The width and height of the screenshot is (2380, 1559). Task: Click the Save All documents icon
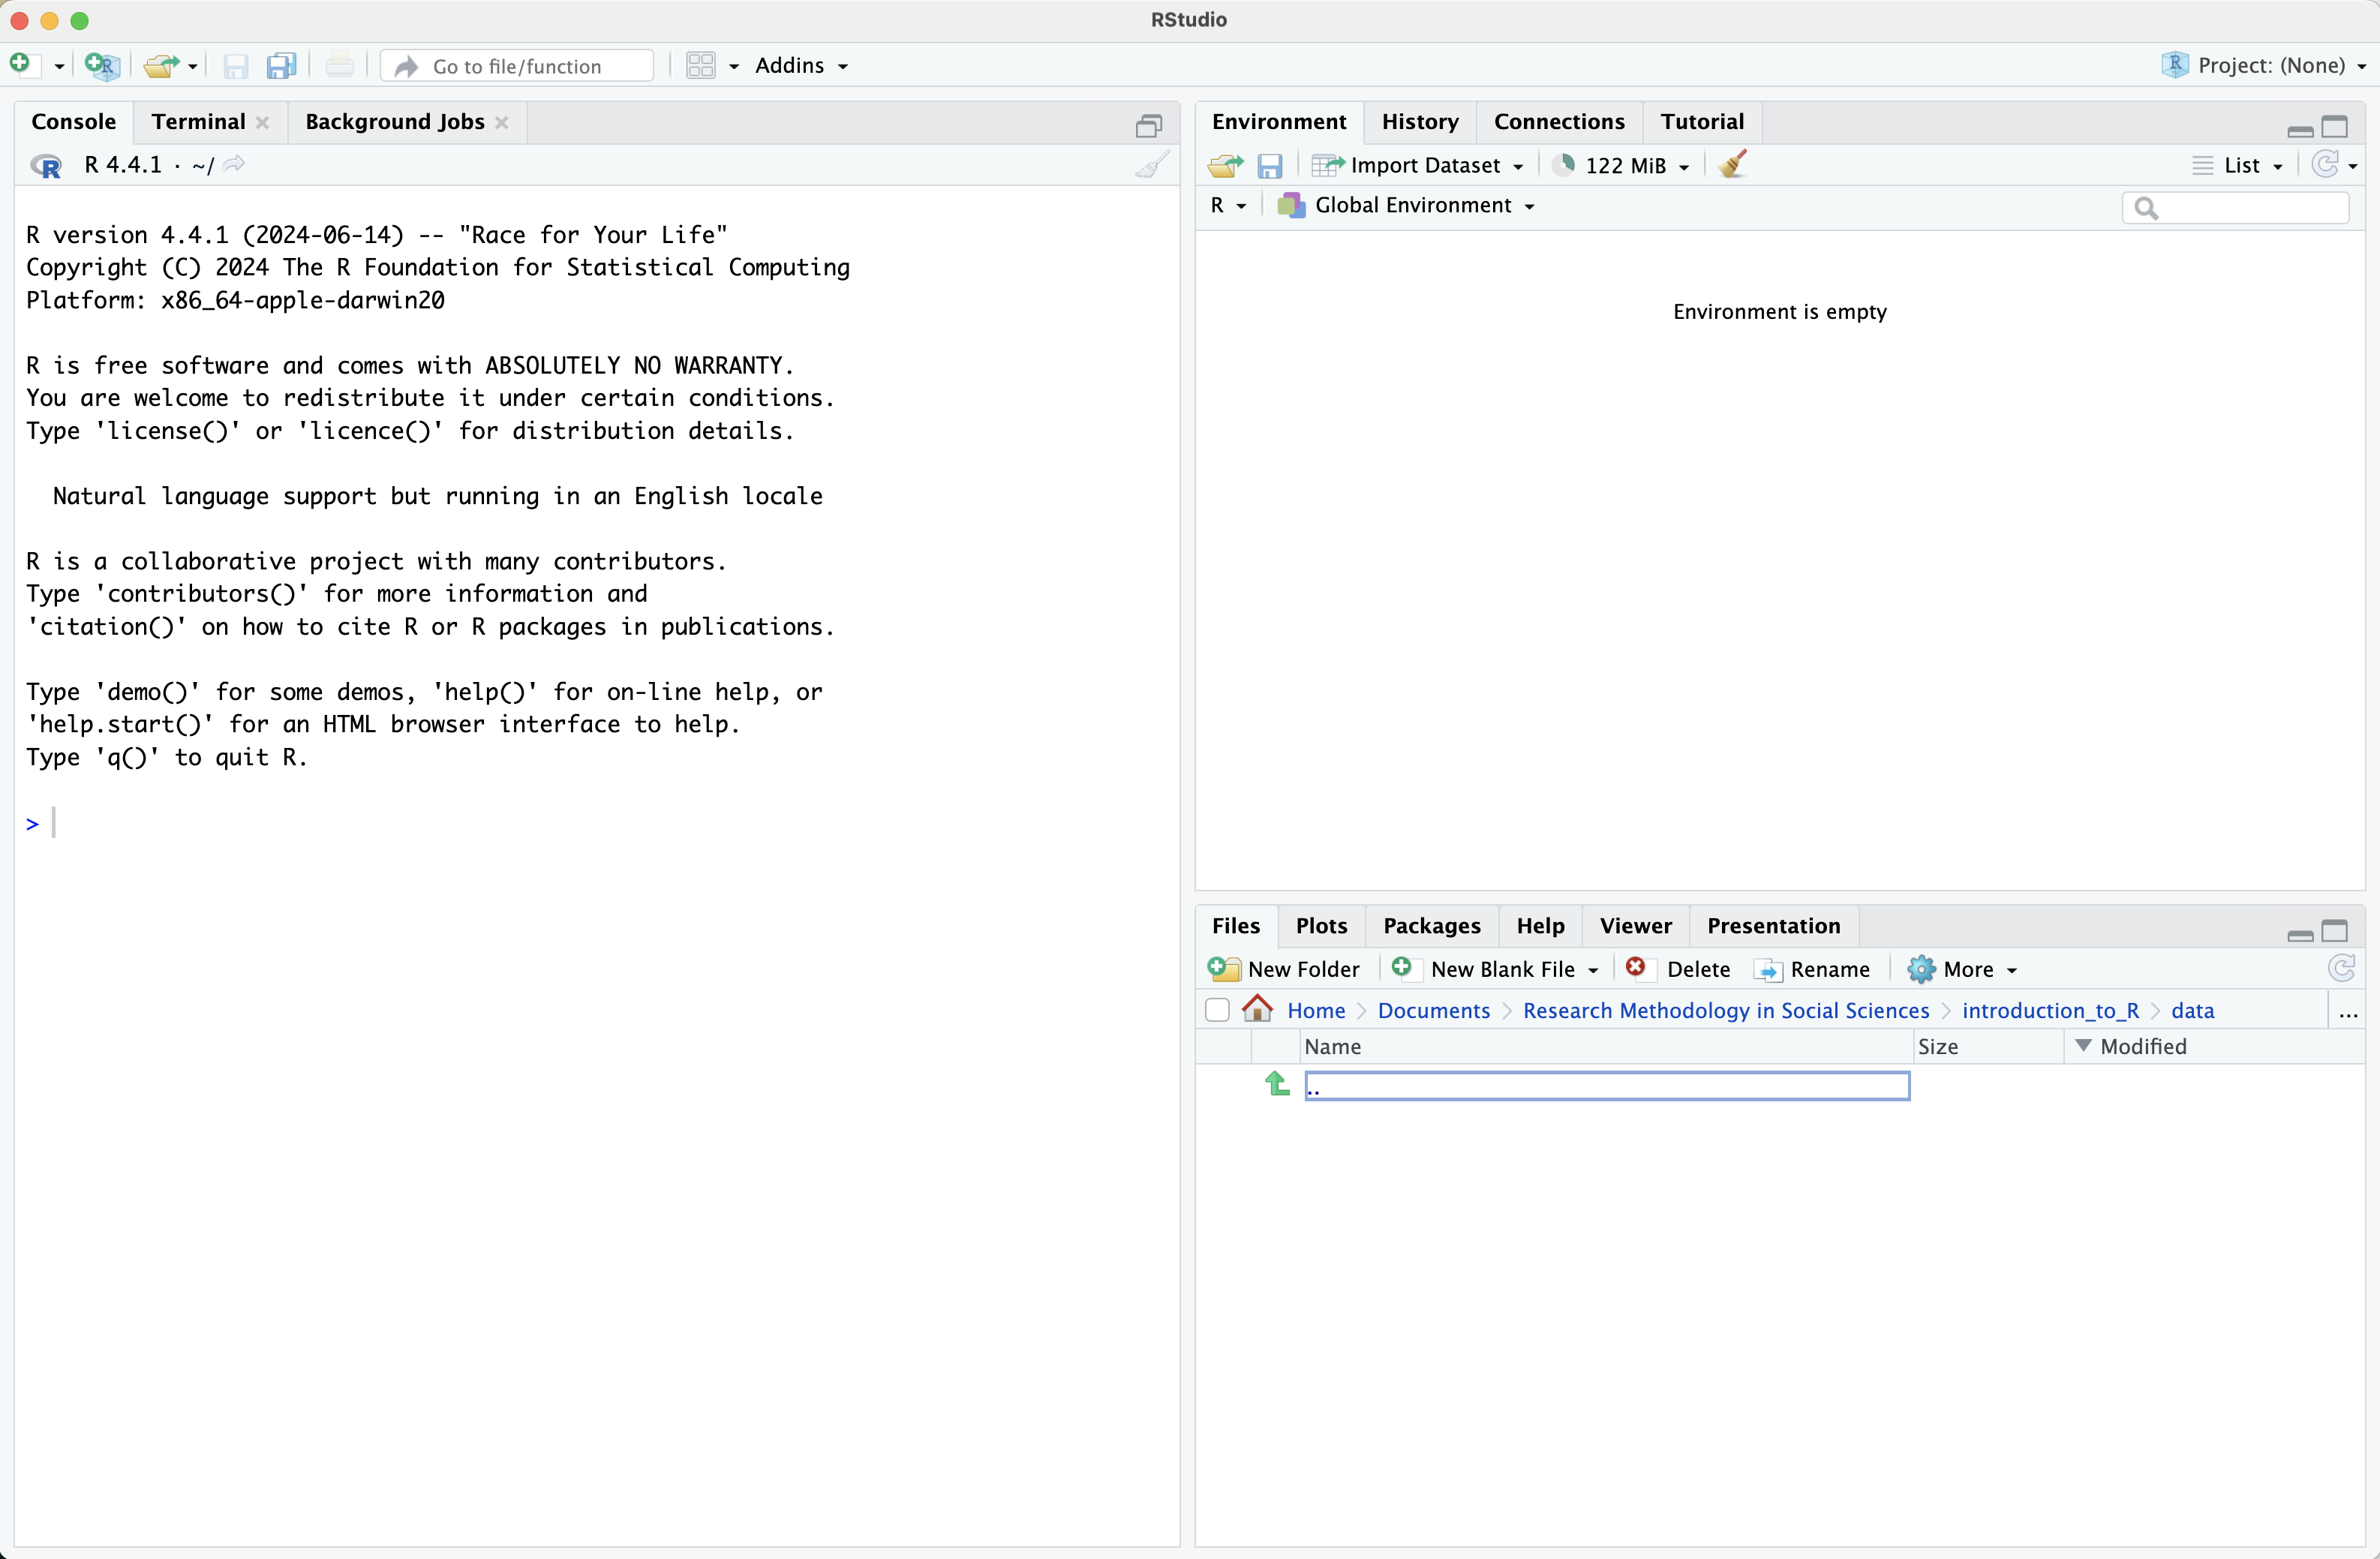[x=282, y=66]
